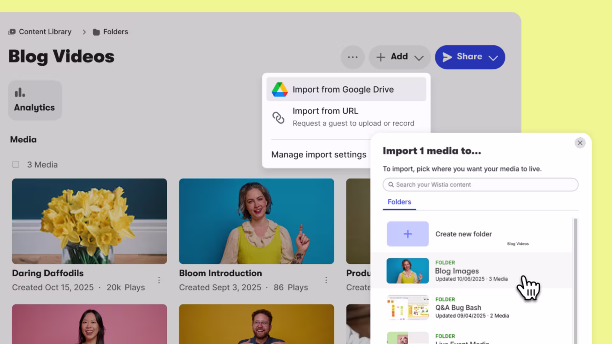Click the Analytics bar chart icon
Viewport: 612px width, 344px height.
(20, 93)
